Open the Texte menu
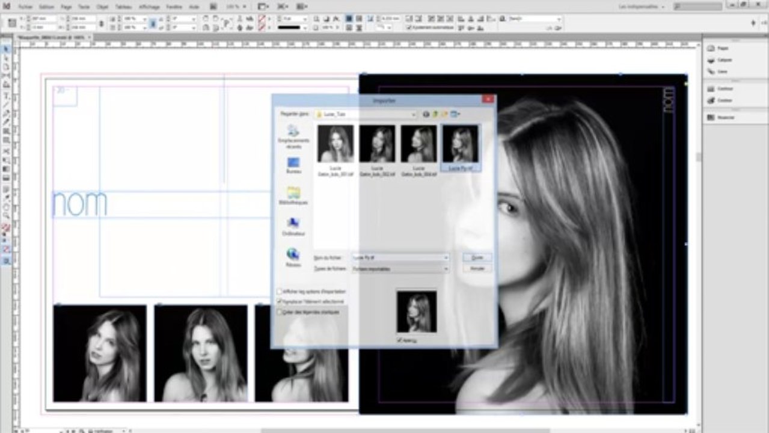The width and height of the screenshot is (769, 433). (x=84, y=6)
